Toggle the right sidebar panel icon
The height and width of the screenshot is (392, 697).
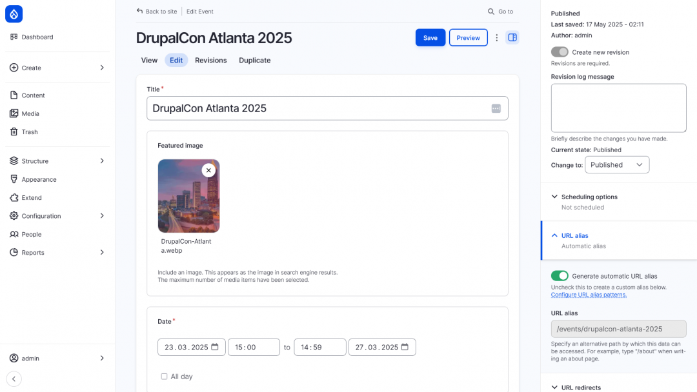pyautogui.click(x=512, y=38)
